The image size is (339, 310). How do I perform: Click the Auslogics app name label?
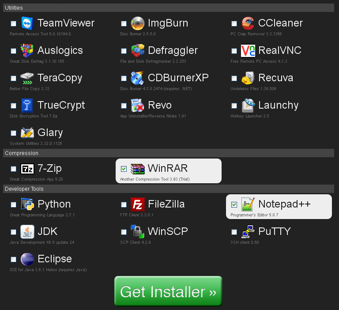pyautogui.click(x=60, y=51)
